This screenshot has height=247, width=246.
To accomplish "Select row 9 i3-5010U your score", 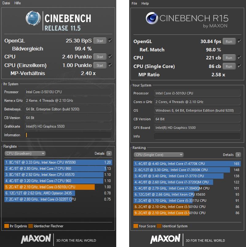I will (187, 213).
